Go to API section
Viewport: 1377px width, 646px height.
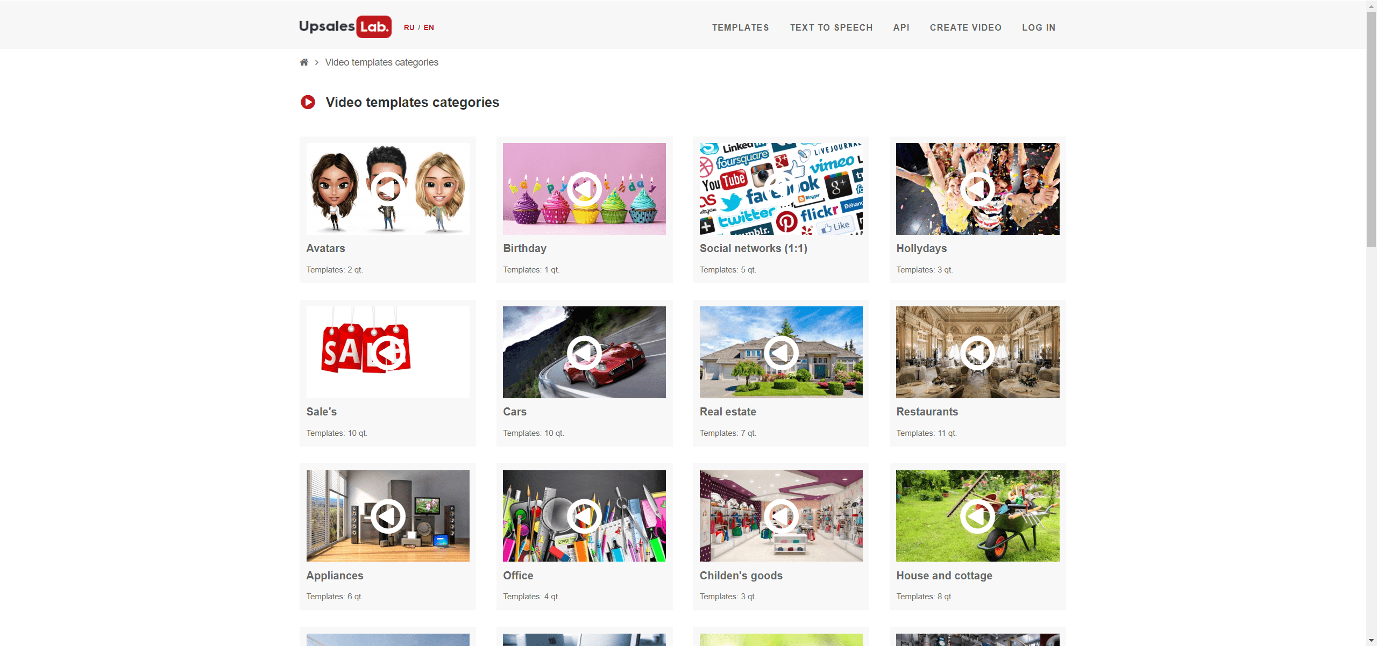[901, 27]
